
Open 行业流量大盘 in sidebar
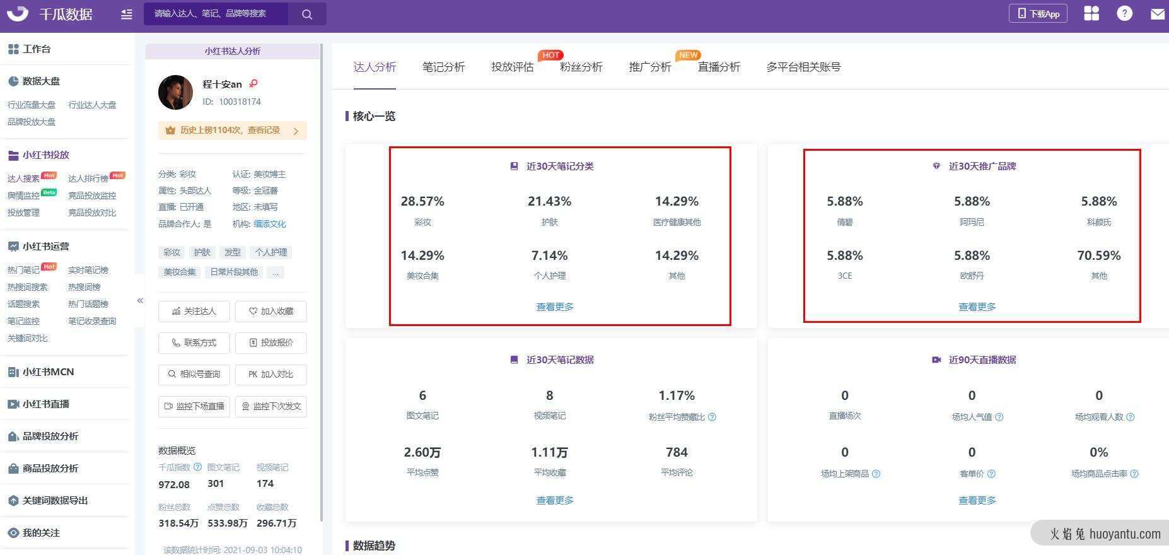pyautogui.click(x=32, y=105)
